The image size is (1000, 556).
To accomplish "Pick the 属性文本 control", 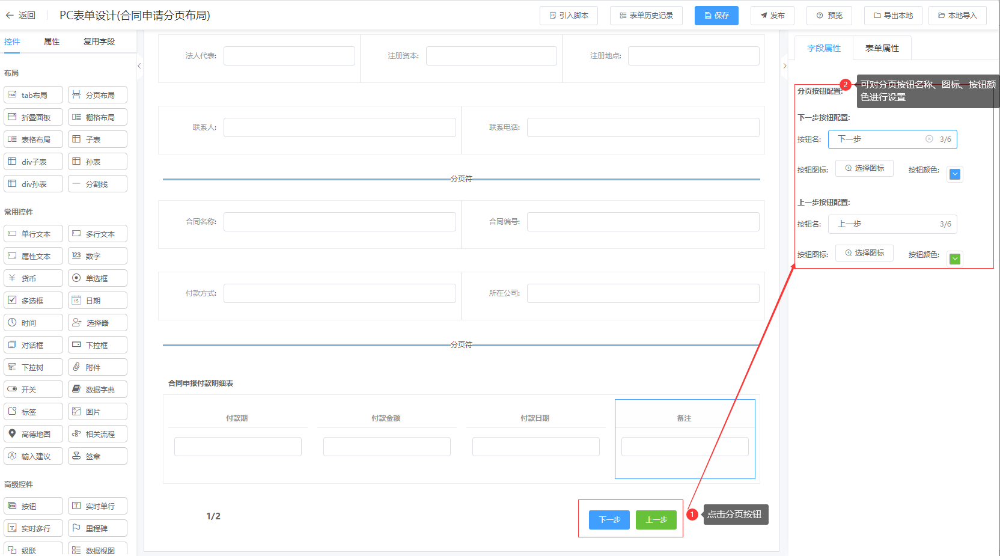I will (33, 256).
